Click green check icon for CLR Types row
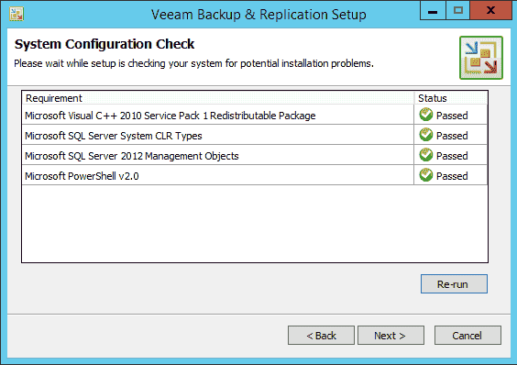The width and height of the screenshot is (517, 365). tap(425, 135)
